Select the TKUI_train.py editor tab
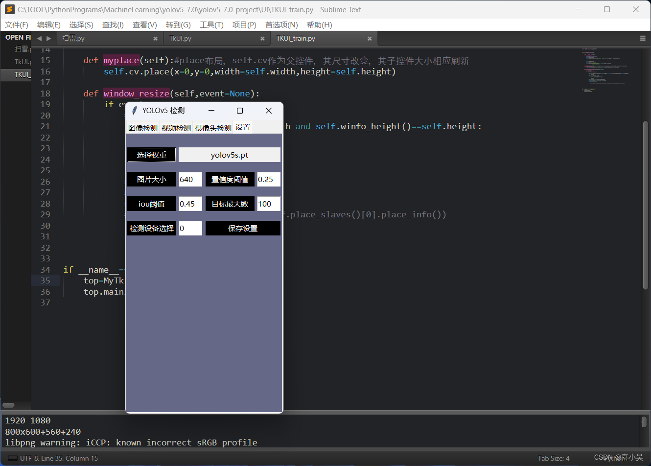The width and height of the screenshot is (651, 466). pyautogui.click(x=324, y=38)
